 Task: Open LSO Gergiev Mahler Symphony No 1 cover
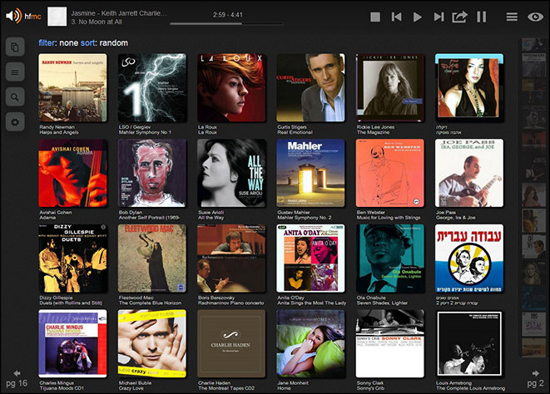point(152,87)
